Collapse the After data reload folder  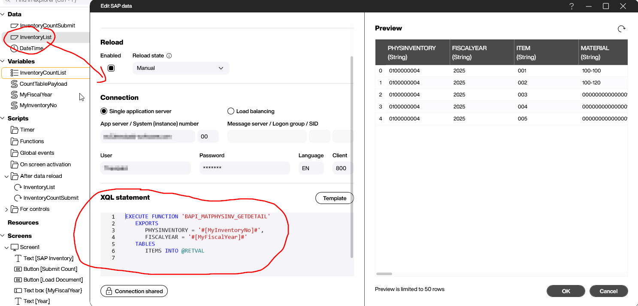tap(6, 176)
